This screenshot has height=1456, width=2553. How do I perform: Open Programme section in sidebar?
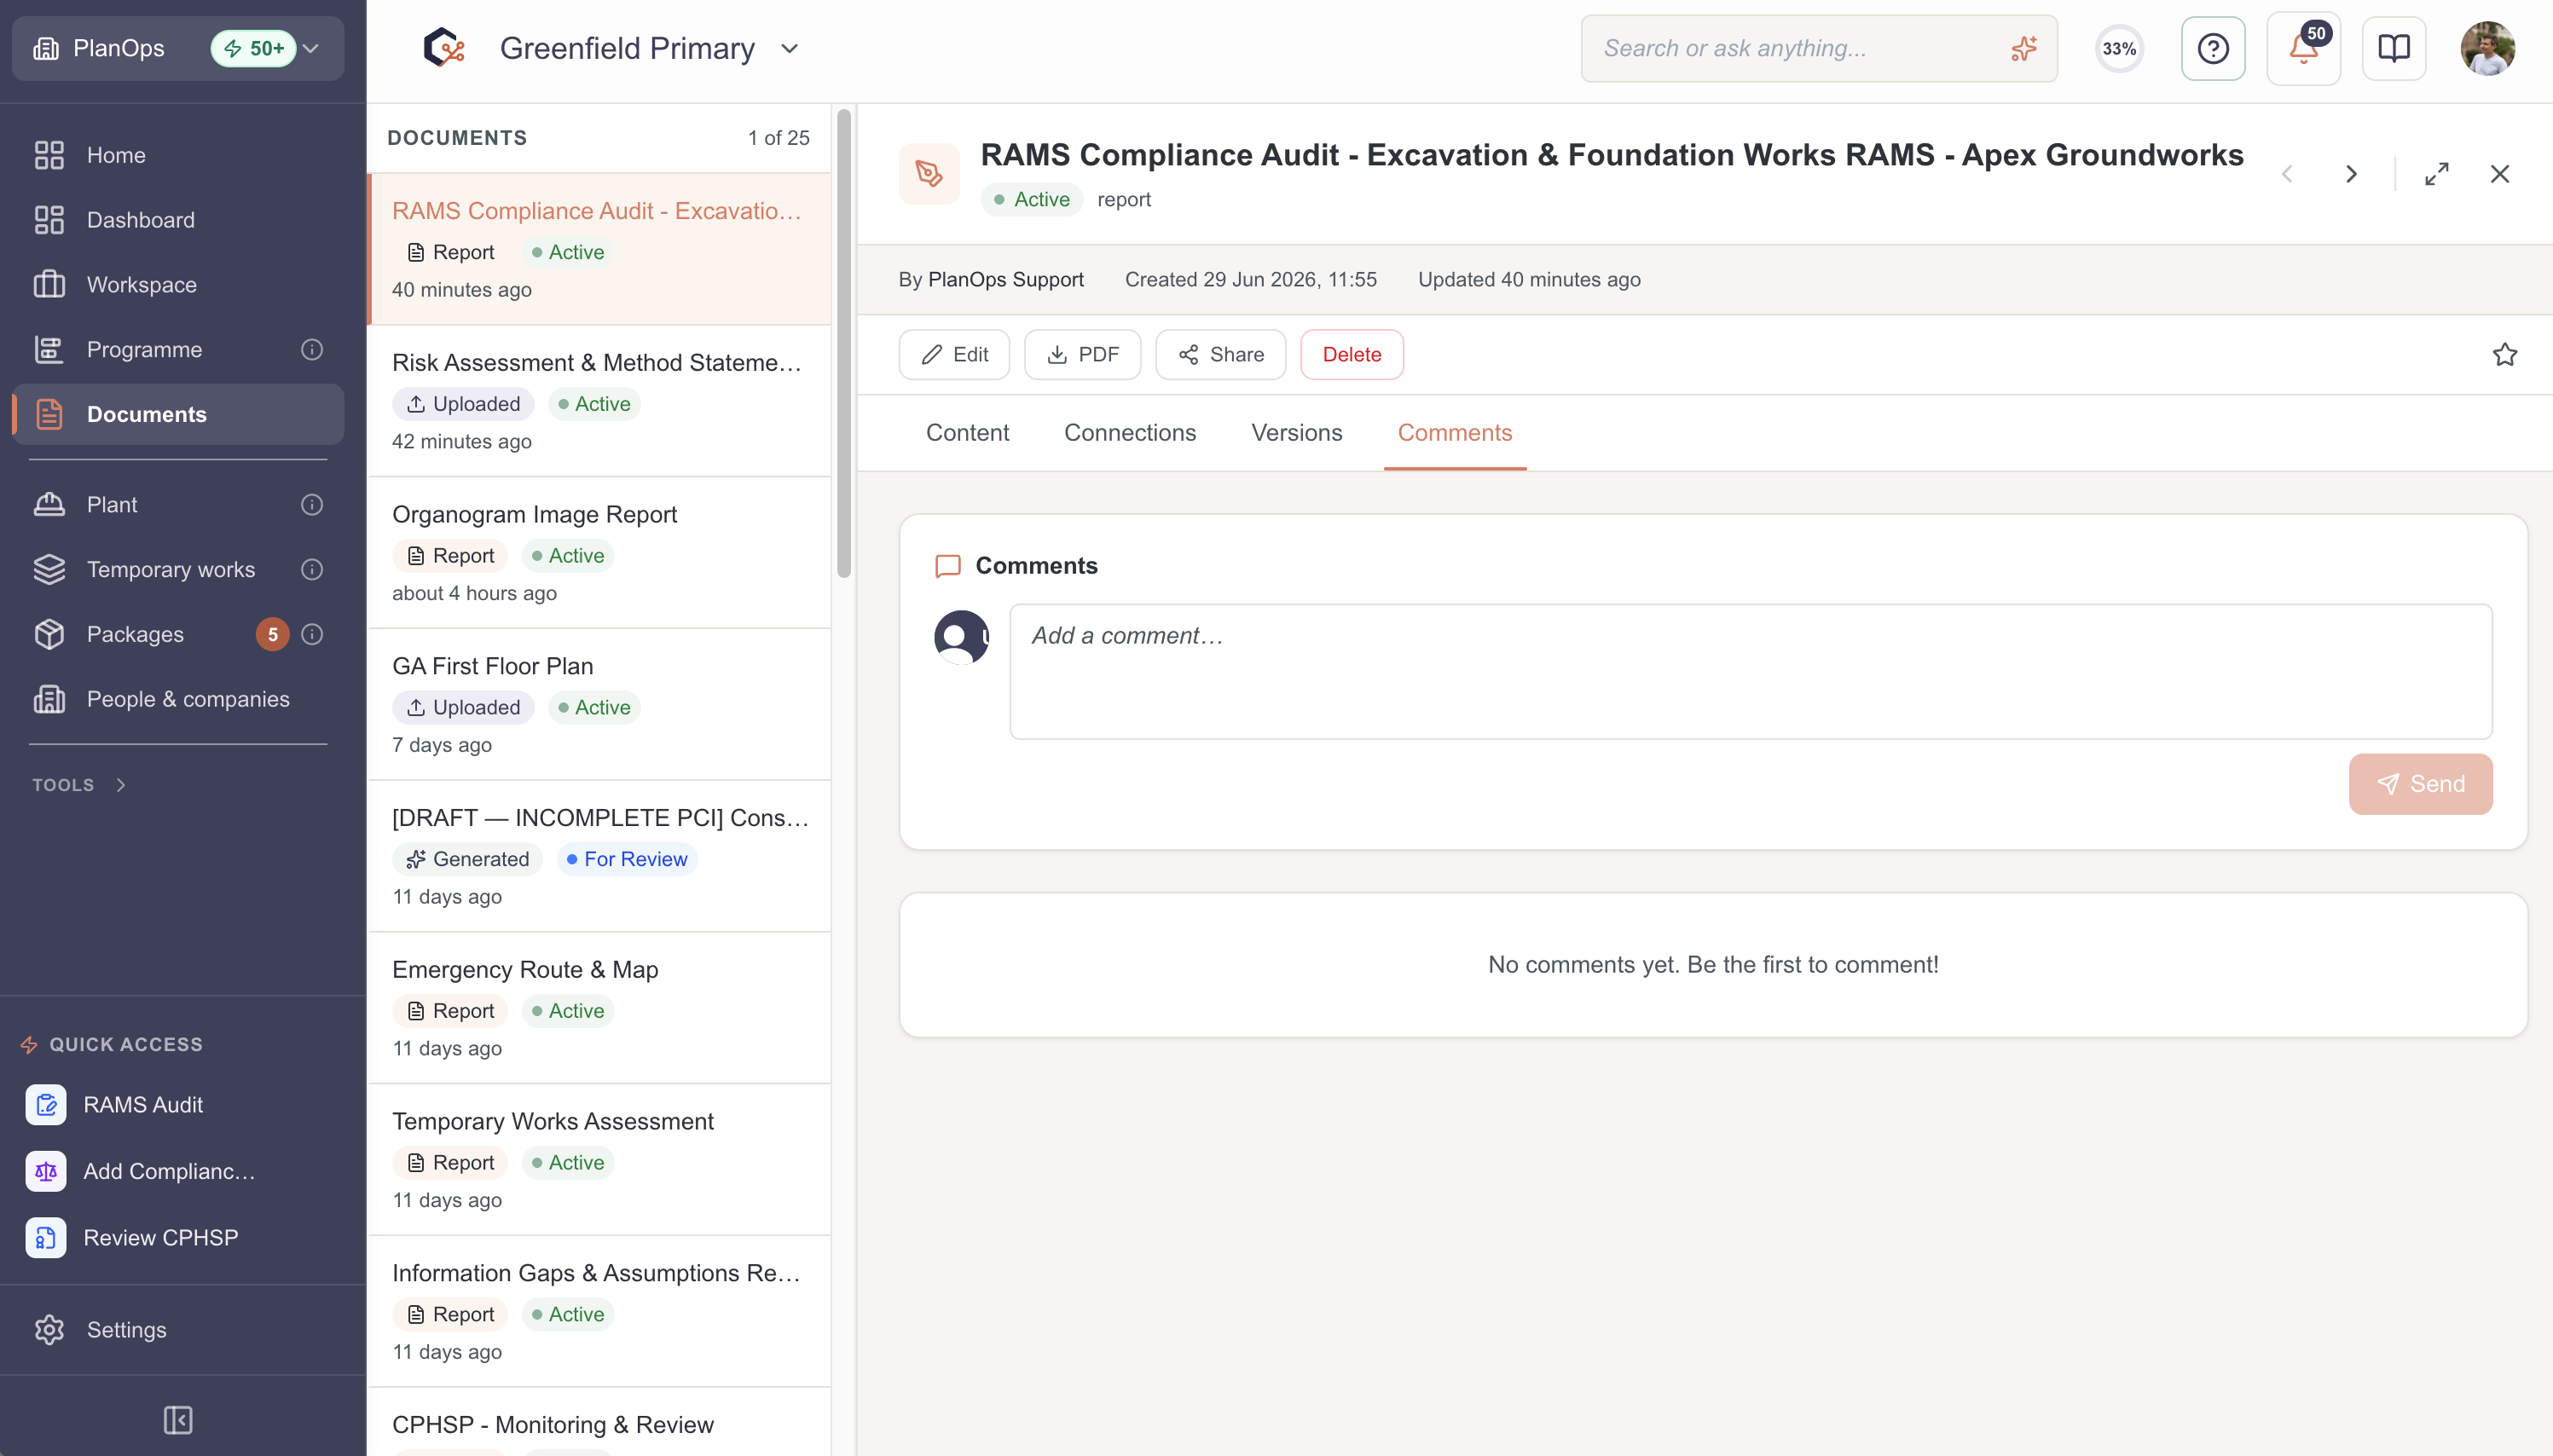[x=178, y=350]
